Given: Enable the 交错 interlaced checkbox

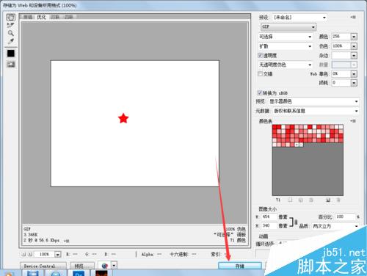Looking at the screenshot, I should tap(261, 73).
